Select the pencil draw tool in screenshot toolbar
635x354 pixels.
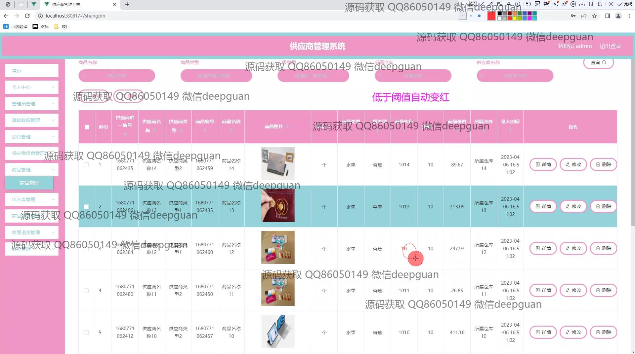point(491,4)
